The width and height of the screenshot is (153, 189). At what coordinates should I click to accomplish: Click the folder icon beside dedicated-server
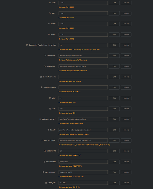tap(40, 119)
